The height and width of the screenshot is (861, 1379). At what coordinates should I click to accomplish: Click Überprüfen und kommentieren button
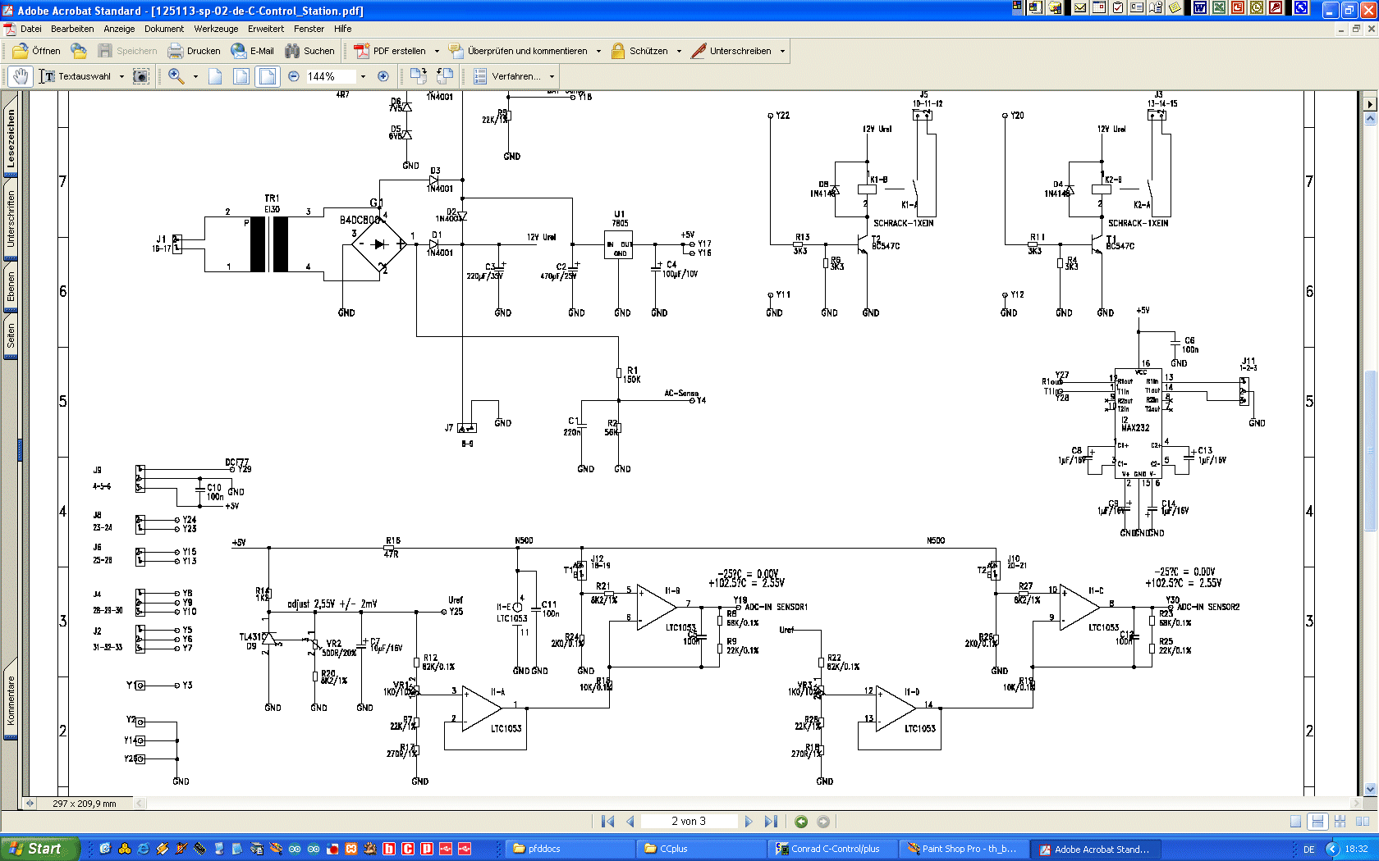[x=519, y=51]
